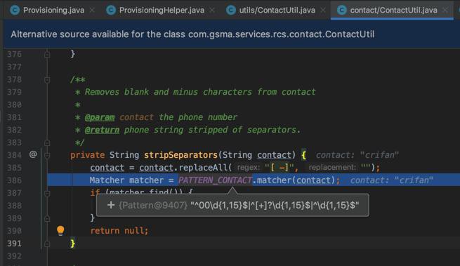Click the stripSeparators method name

pos(180,155)
